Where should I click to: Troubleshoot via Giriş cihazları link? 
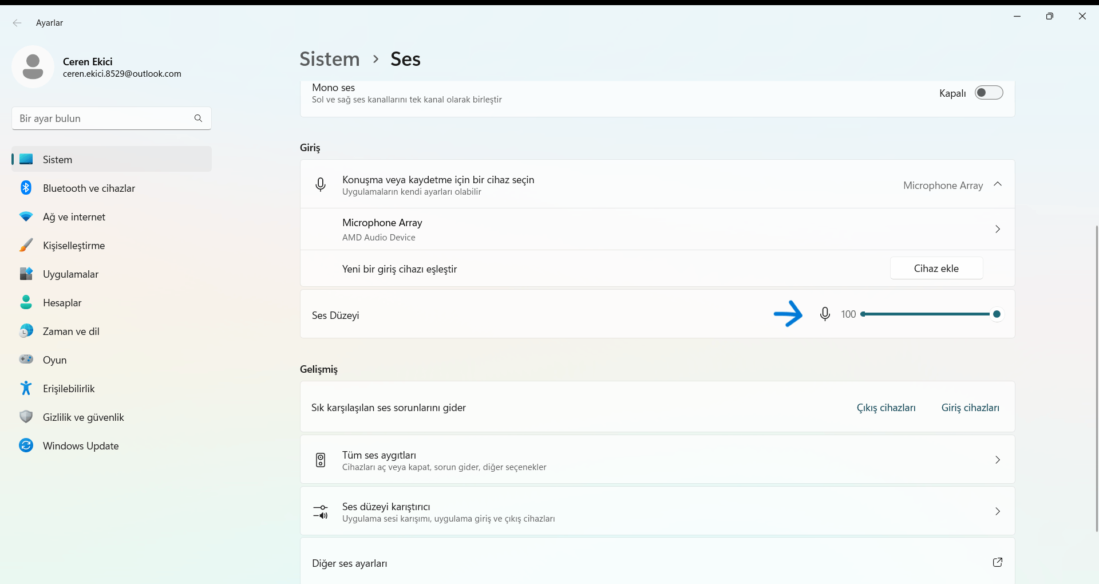click(x=970, y=408)
